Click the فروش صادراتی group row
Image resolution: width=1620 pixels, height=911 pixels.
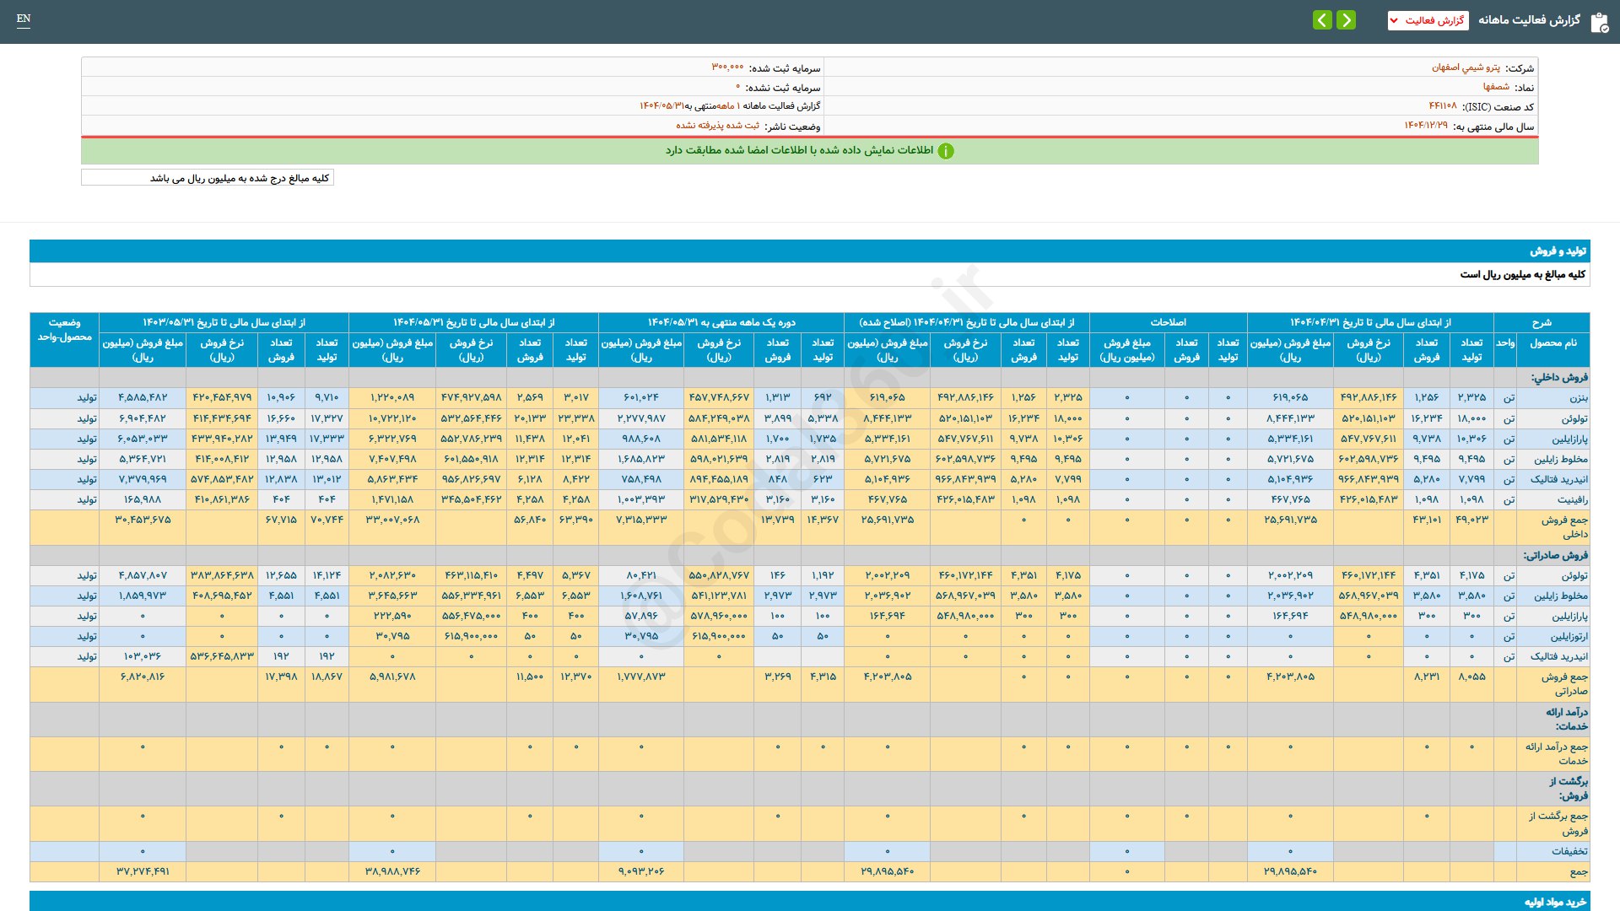click(1555, 555)
